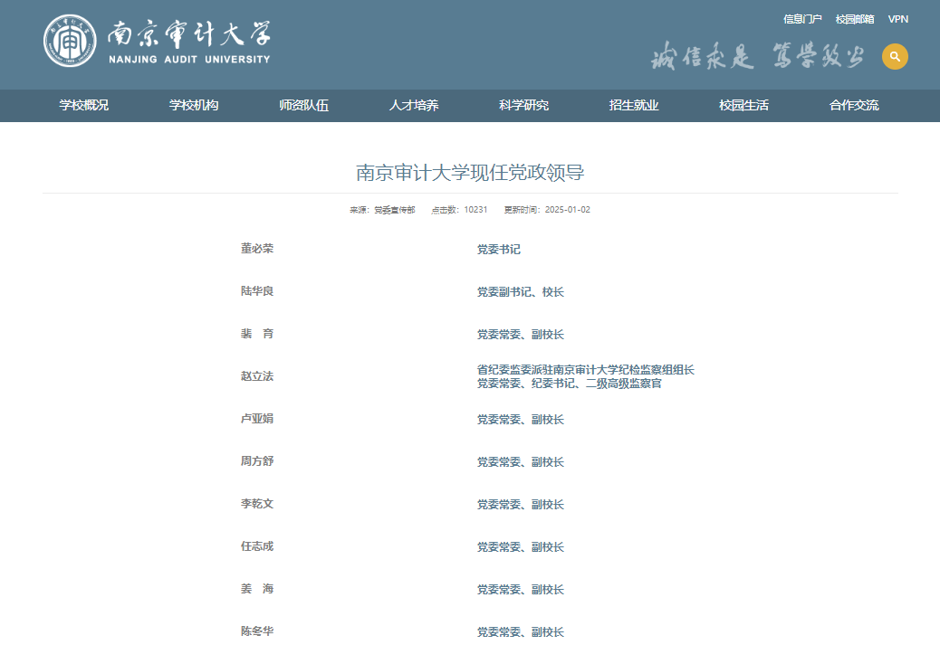The image size is (940, 664).
Task: Click the name 赵立法
Action: pyautogui.click(x=257, y=376)
